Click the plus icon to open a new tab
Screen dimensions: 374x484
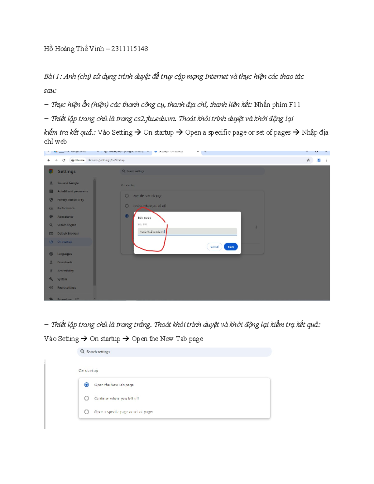pos(205,151)
